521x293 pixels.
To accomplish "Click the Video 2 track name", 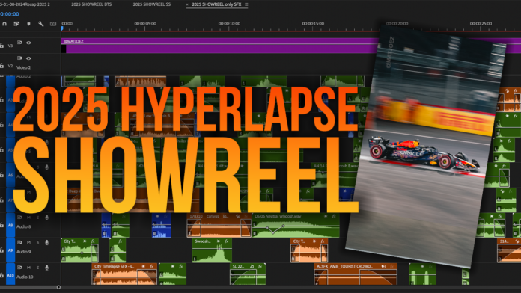I will pos(24,67).
